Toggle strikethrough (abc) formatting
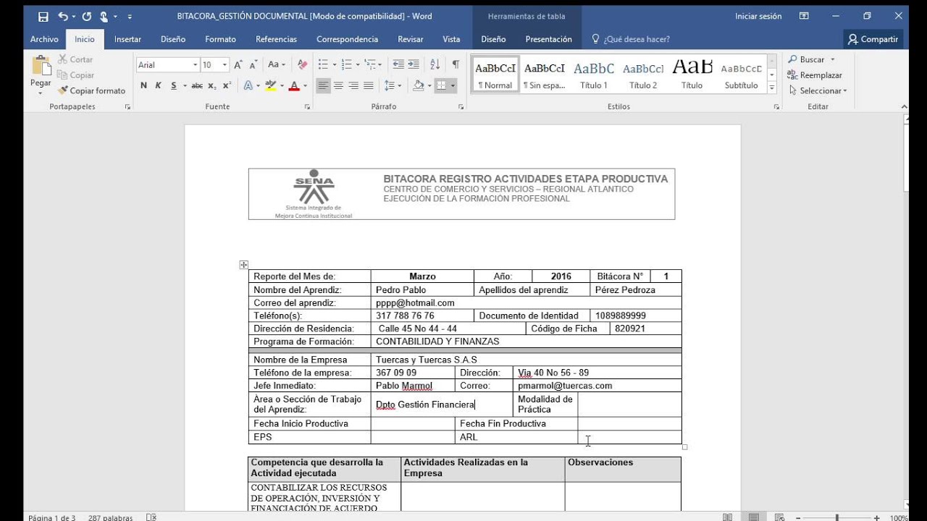Screen dimensions: 927x521 point(197,85)
